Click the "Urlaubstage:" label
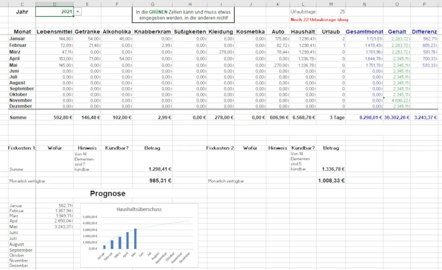The image size is (442, 270). (x=304, y=12)
